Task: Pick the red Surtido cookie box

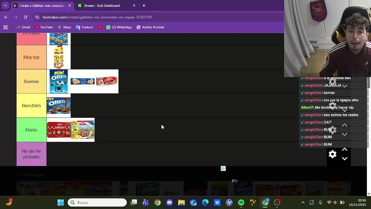Action: (x=59, y=130)
